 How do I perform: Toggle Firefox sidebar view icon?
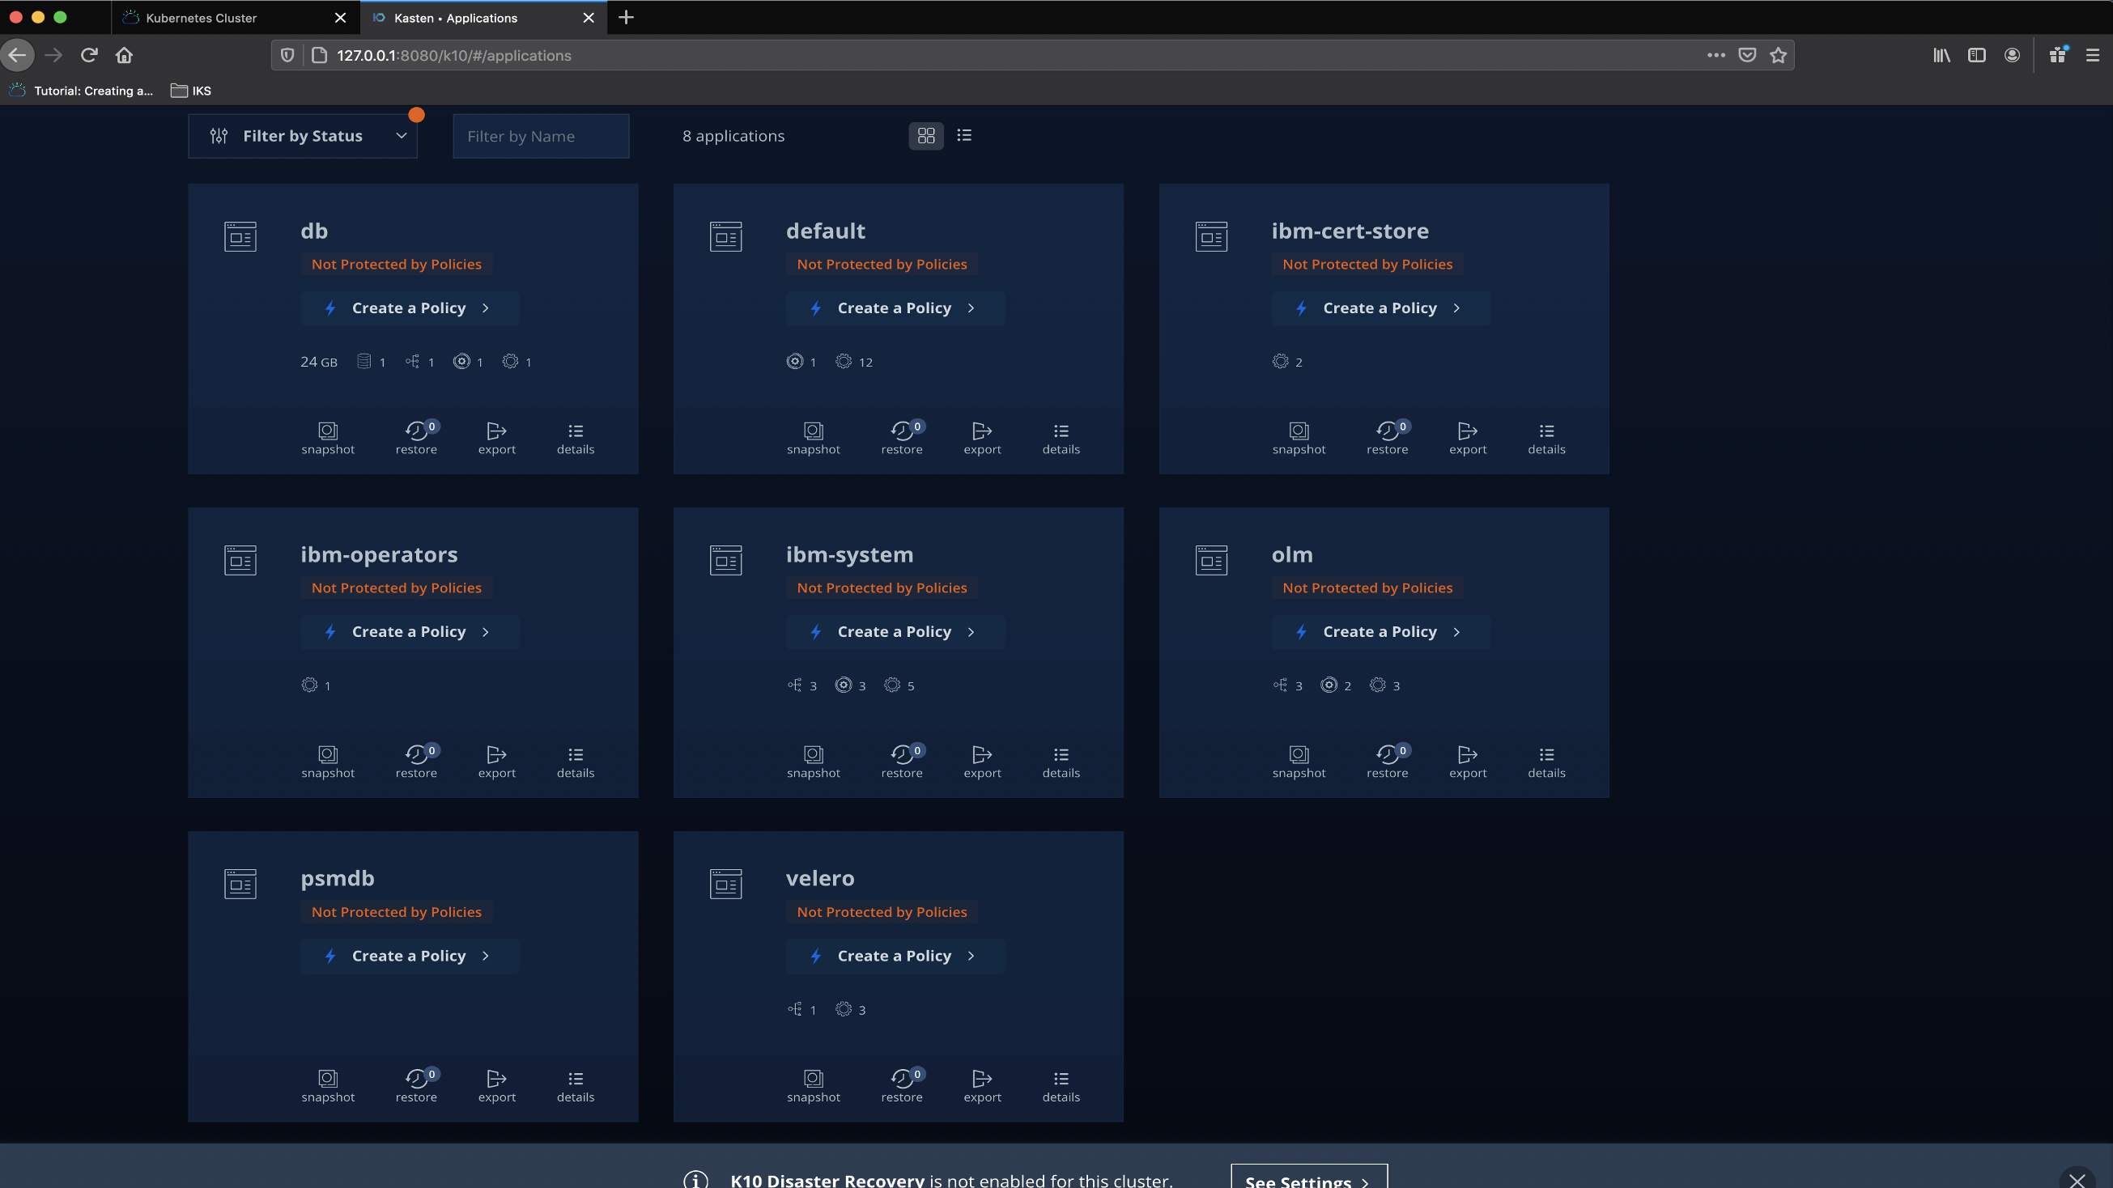click(x=1977, y=55)
